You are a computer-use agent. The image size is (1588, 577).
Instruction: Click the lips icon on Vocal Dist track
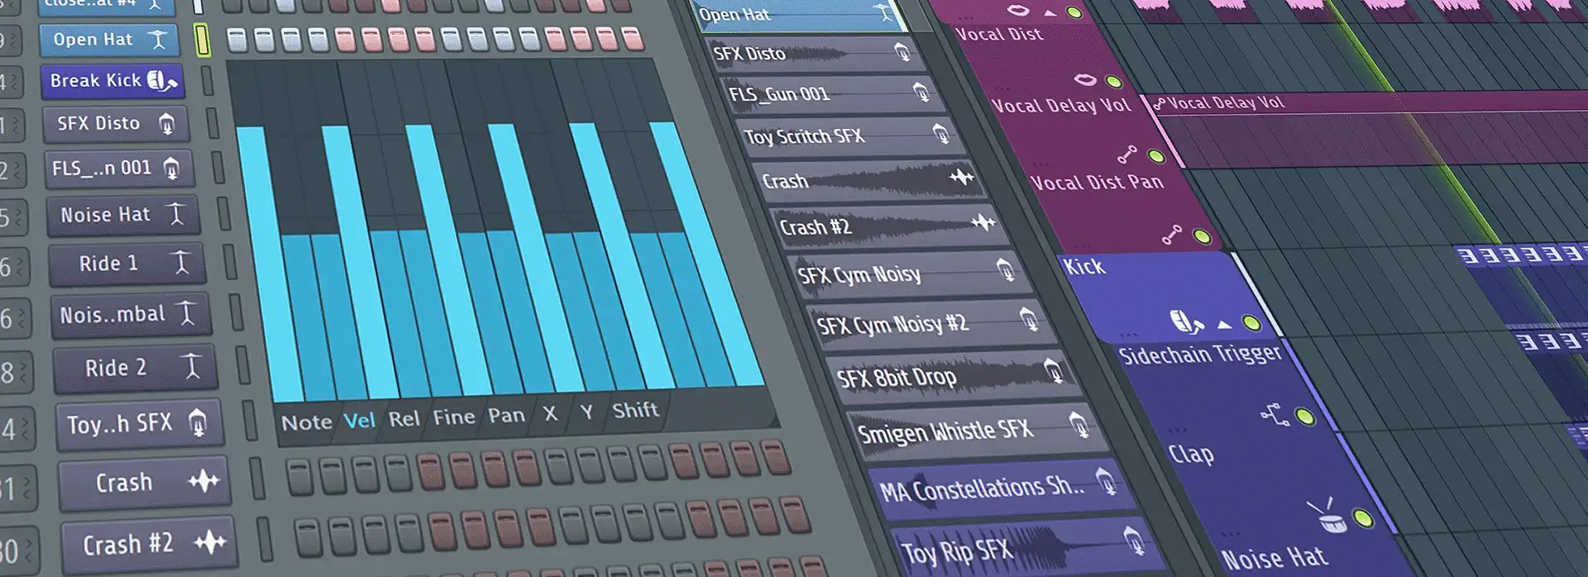(1084, 79)
